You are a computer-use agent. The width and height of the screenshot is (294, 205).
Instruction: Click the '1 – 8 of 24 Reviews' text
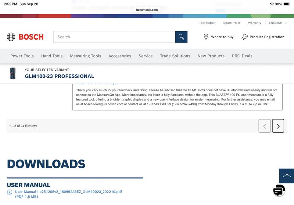point(23,126)
